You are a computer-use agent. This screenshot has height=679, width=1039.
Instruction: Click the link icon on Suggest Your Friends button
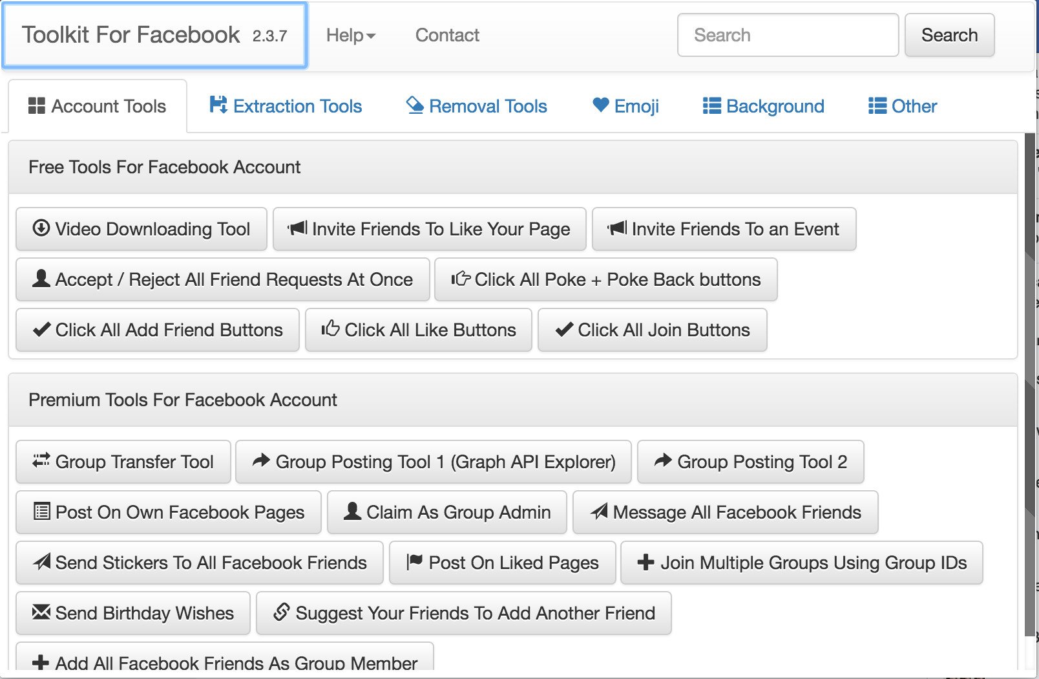[x=281, y=612]
